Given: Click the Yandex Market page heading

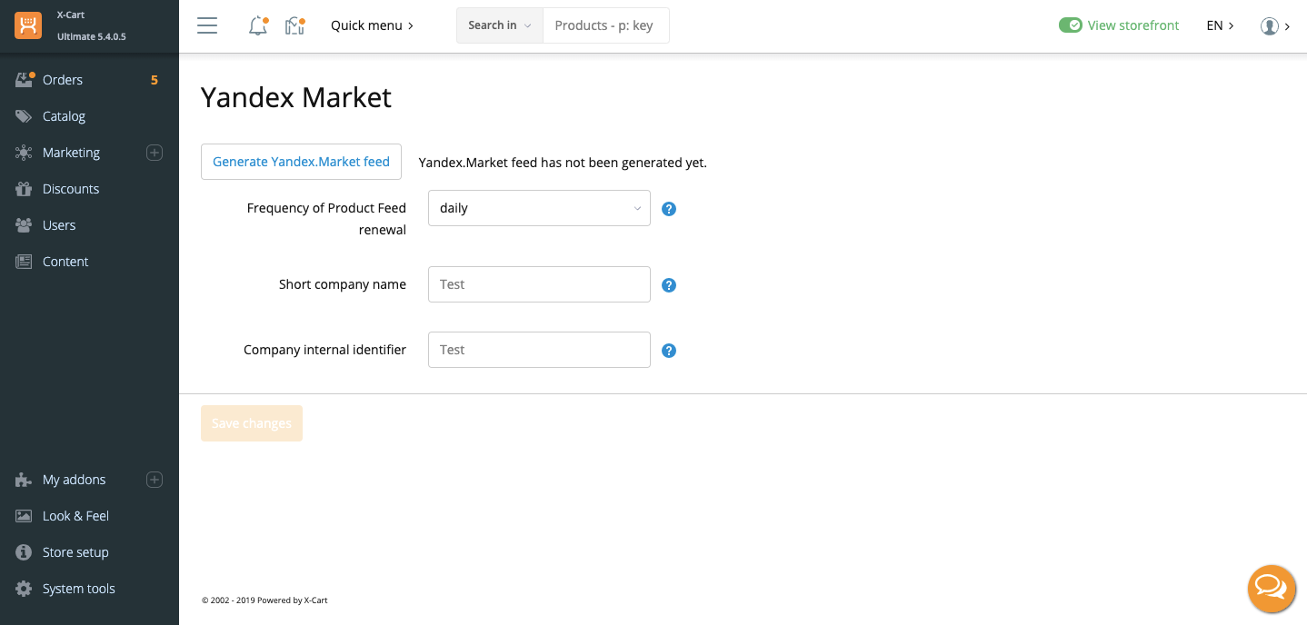Looking at the screenshot, I should (296, 97).
